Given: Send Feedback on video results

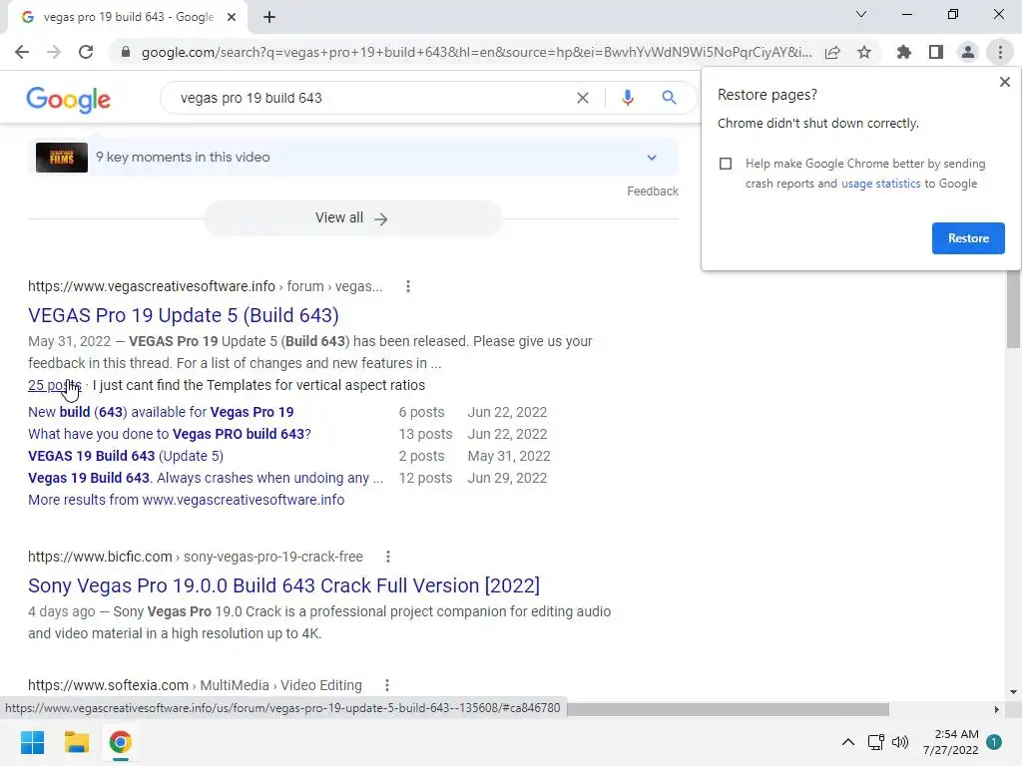Looking at the screenshot, I should tap(653, 191).
